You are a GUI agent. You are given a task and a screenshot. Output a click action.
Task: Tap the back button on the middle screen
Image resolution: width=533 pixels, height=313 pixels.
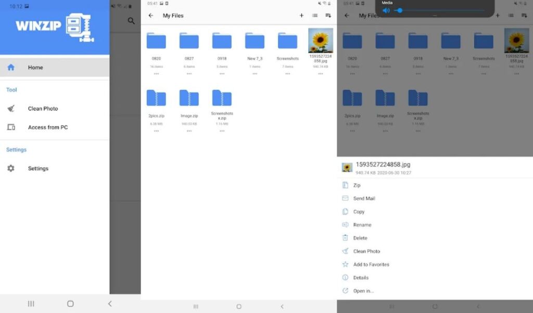pos(282,307)
